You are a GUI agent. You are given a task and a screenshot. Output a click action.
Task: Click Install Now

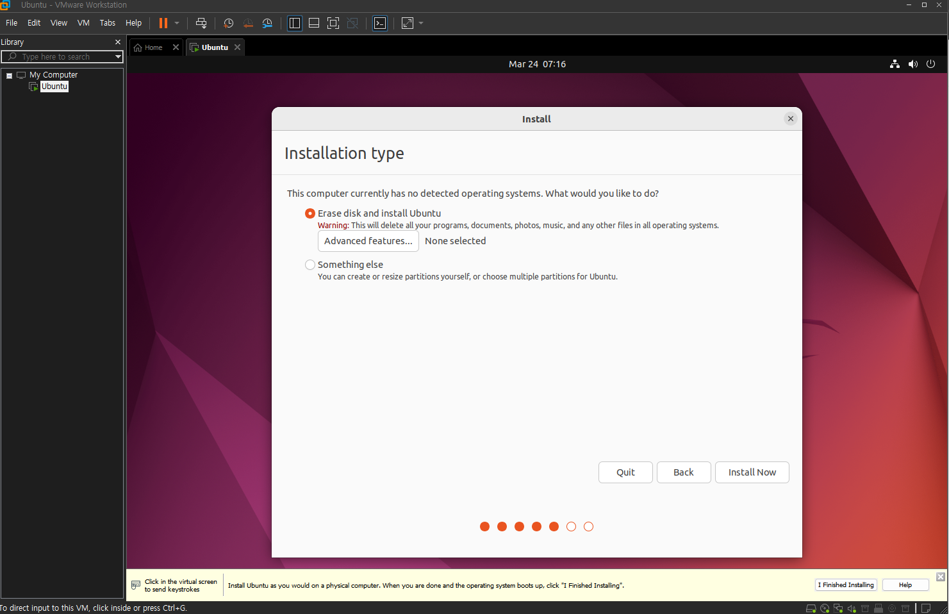click(752, 472)
